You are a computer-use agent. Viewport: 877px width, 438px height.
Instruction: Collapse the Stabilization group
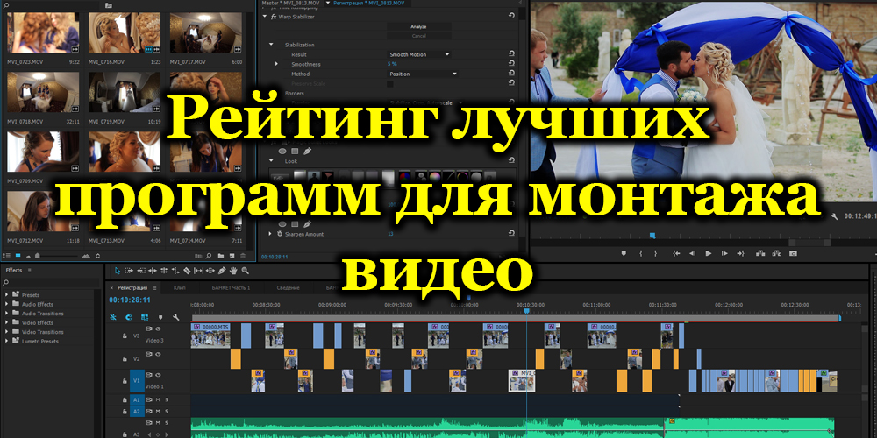click(x=271, y=45)
